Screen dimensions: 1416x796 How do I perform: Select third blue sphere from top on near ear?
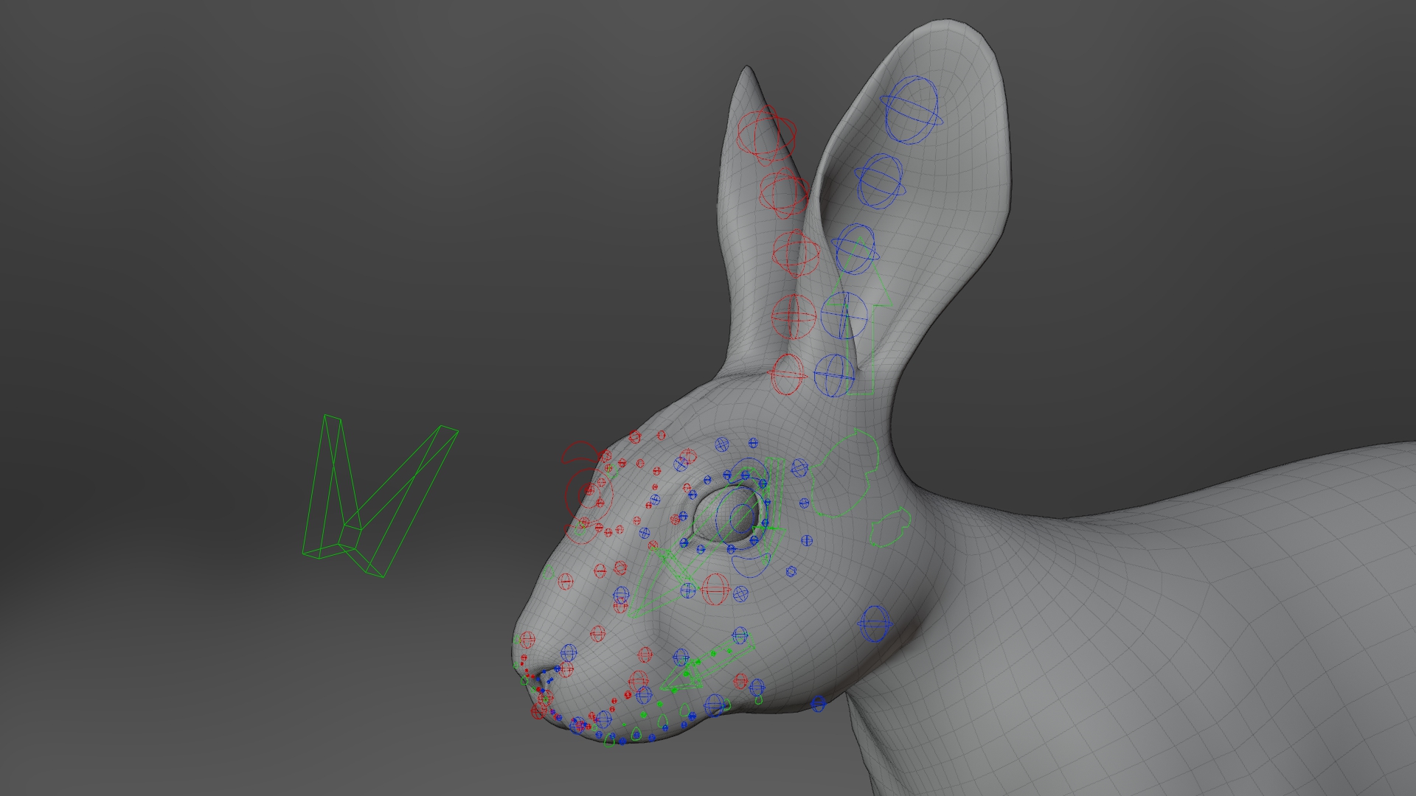pos(855,249)
